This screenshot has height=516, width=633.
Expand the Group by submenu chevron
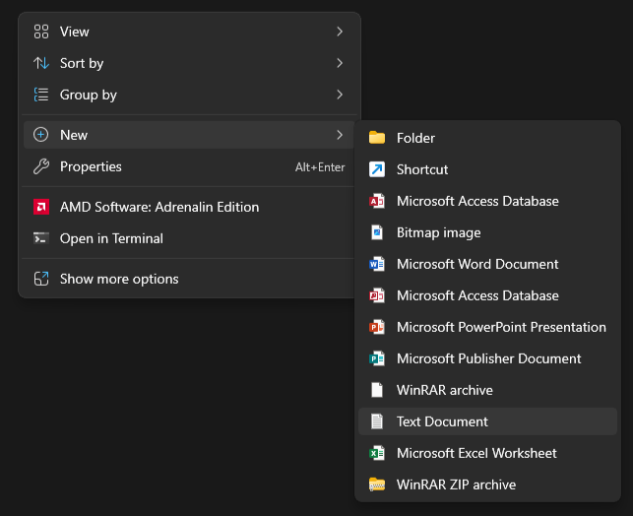(x=340, y=95)
